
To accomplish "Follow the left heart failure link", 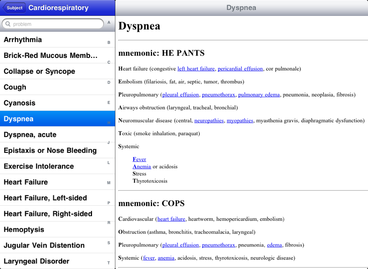I will tap(196, 69).
